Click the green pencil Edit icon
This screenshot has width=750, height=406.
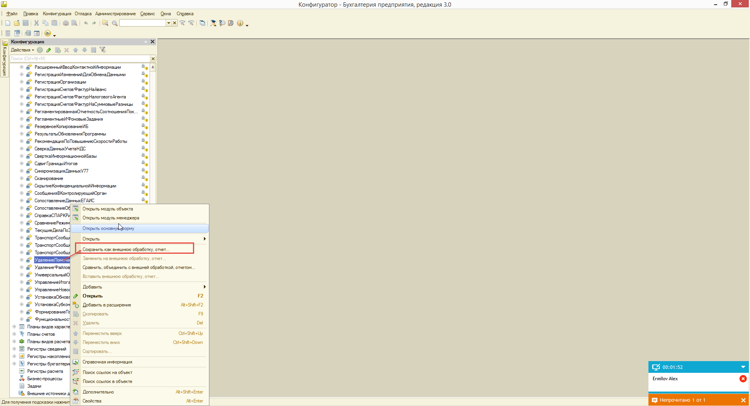click(x=49, y=50)
